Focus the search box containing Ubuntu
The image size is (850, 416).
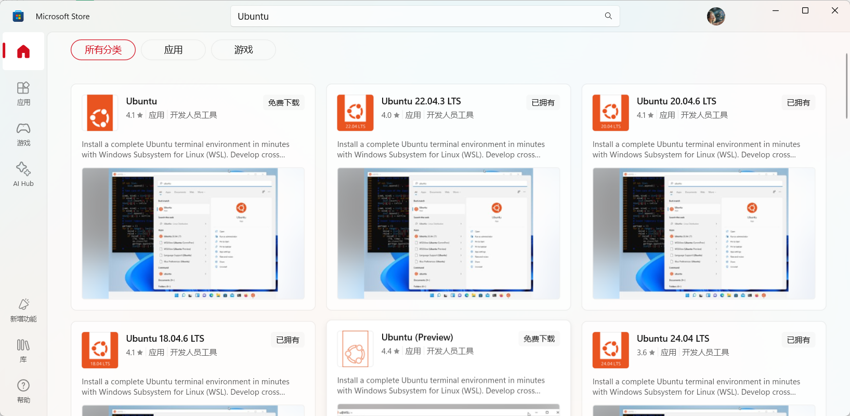tap(425, 16)
